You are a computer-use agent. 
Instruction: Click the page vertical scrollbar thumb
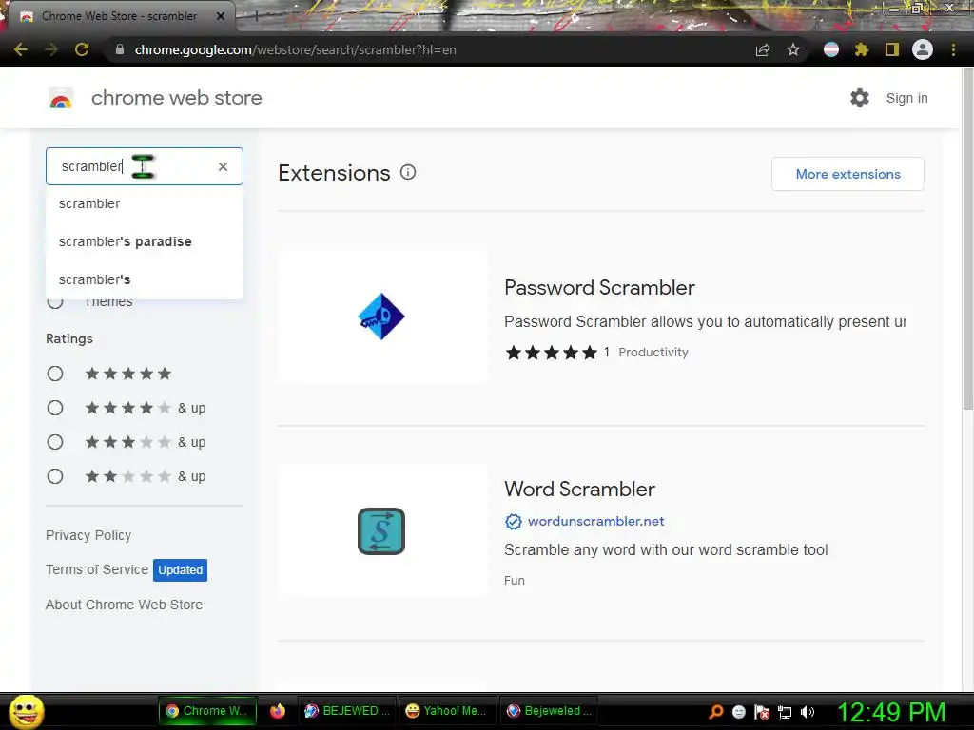967,239
